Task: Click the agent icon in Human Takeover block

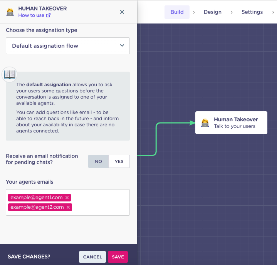Action: (x=205, y=123)
